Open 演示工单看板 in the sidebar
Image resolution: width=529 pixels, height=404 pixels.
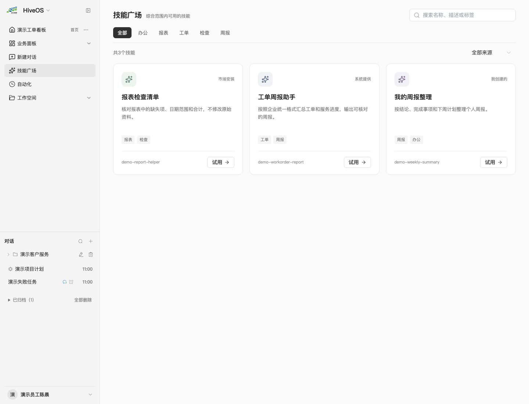click(32, 30)
